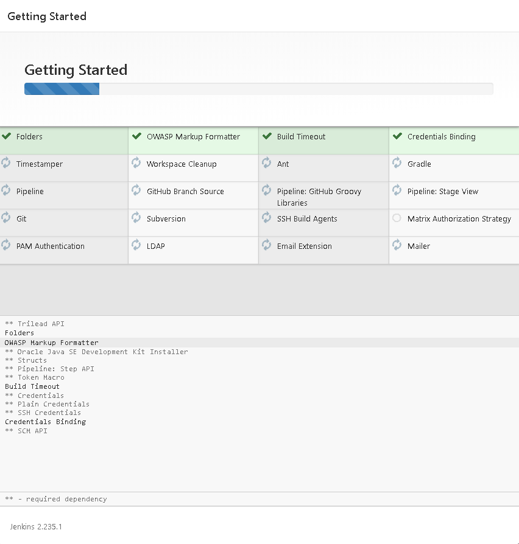Click the installation progress bar

click(x=258, y=89)
